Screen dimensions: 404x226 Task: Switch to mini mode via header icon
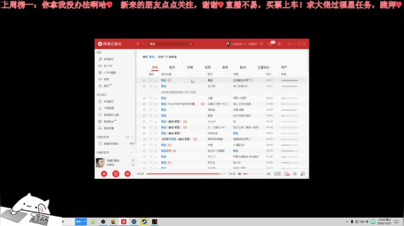[290, 44]
